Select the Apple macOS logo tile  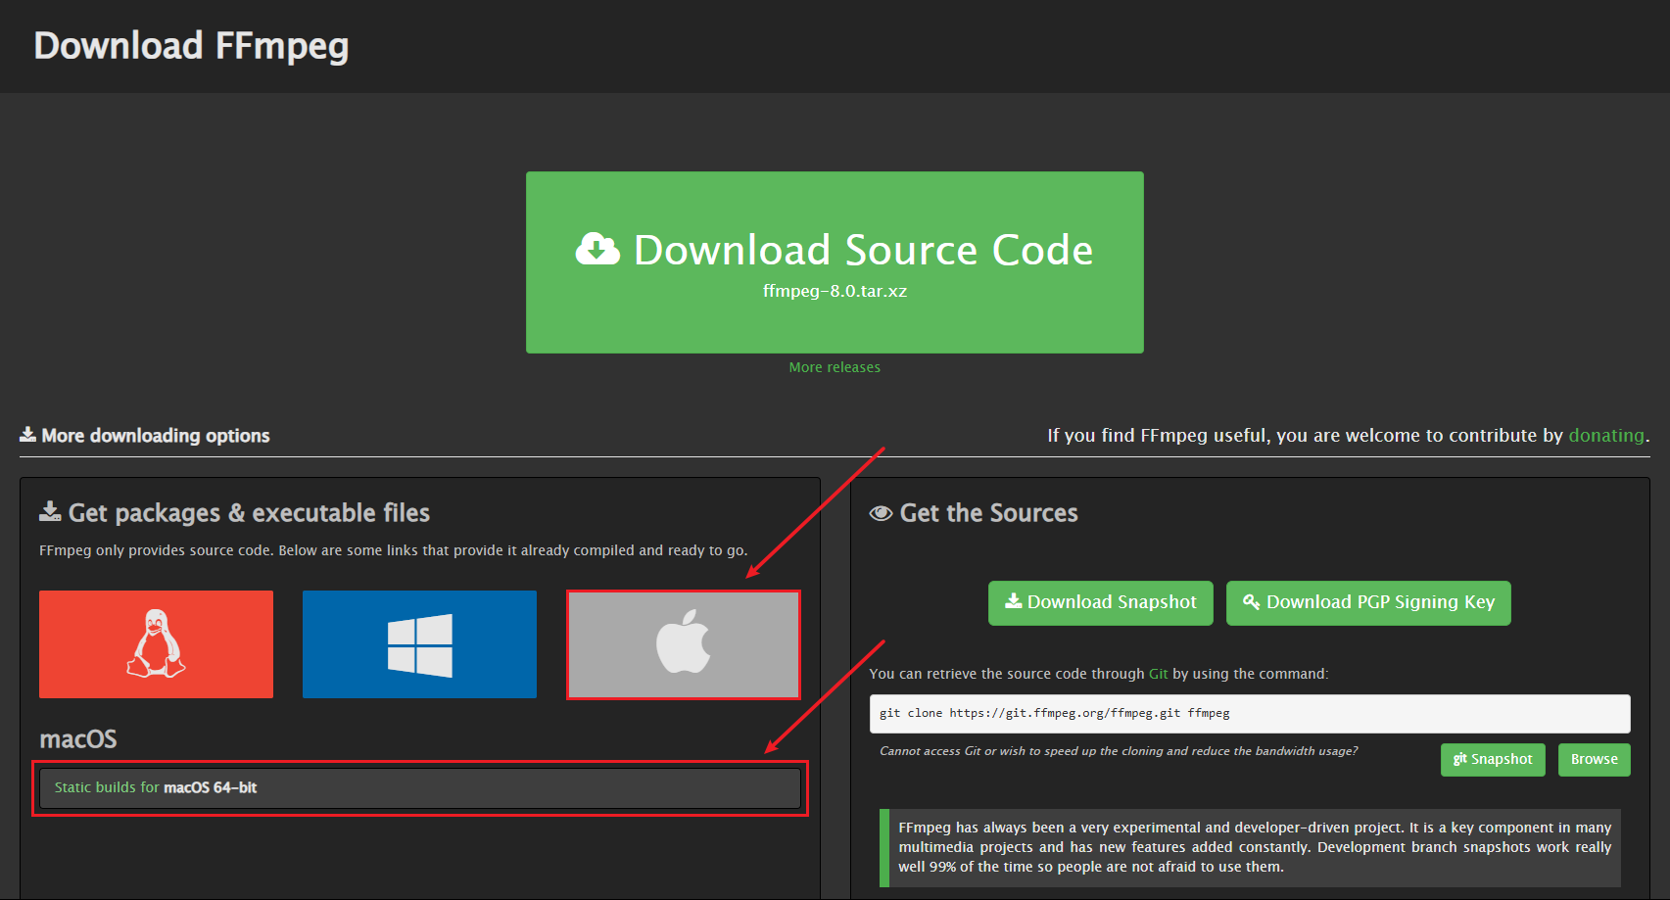pos(683,643)
